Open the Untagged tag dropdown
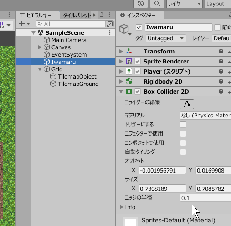This screenshot has width=231, height=226. [x=166, y=38]
